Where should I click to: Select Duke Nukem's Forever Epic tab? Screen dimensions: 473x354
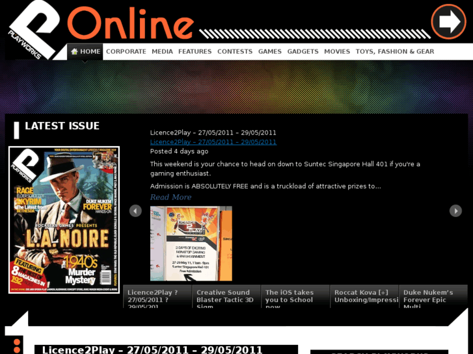click(433, 296)
